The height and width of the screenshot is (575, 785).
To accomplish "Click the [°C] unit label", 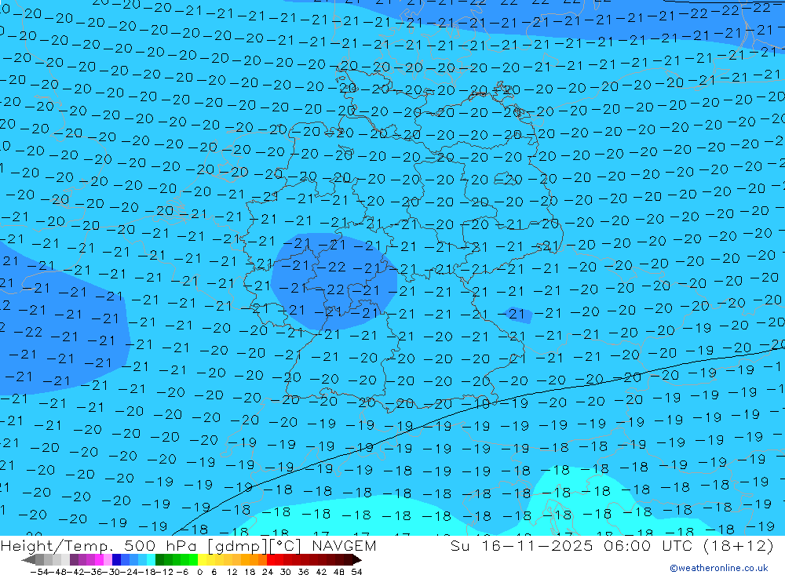I will 286,546.
